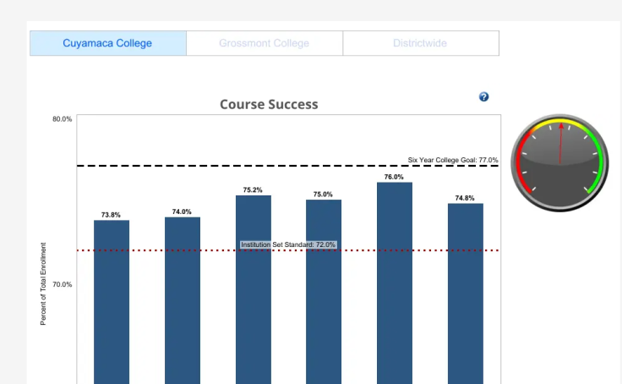The image size is (622, 384).
Task: Click the Percent of Total Enrollment axis title
Action: (x=43, y=284)
